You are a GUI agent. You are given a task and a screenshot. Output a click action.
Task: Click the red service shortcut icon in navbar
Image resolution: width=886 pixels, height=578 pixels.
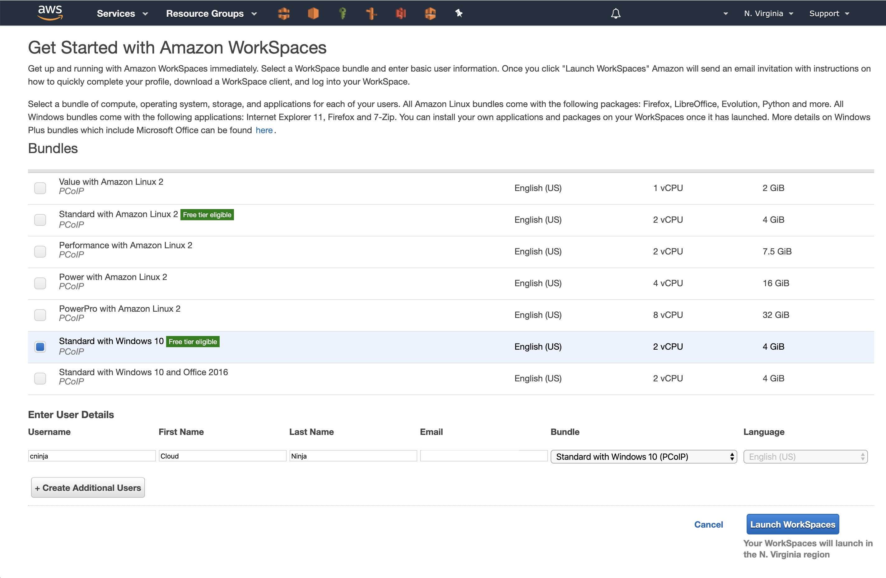coord(401,13)
